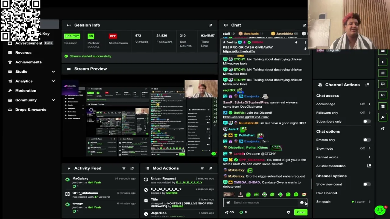Click the AI Chat Moderation external link icon
390x219 pixels.
pos(369,166)
